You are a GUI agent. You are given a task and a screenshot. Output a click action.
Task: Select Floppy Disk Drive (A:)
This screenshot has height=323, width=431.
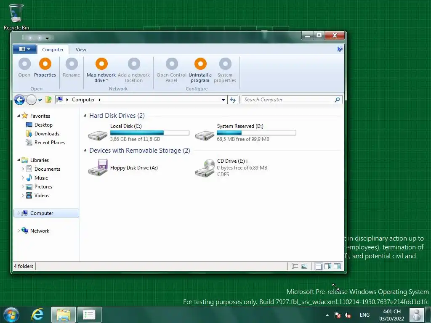tap(123, 167)
